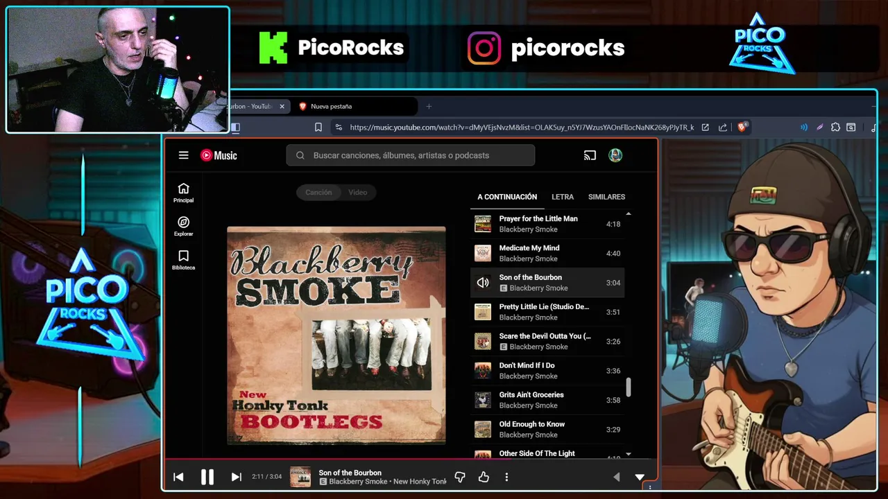This screenshot has height=499, width=888.
Task: Like Son of the Bourbon
Action: click(x=484, y=477)
